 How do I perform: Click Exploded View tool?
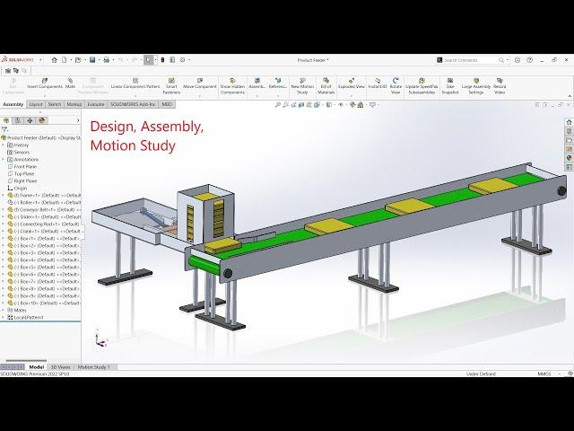pos(351,84)
